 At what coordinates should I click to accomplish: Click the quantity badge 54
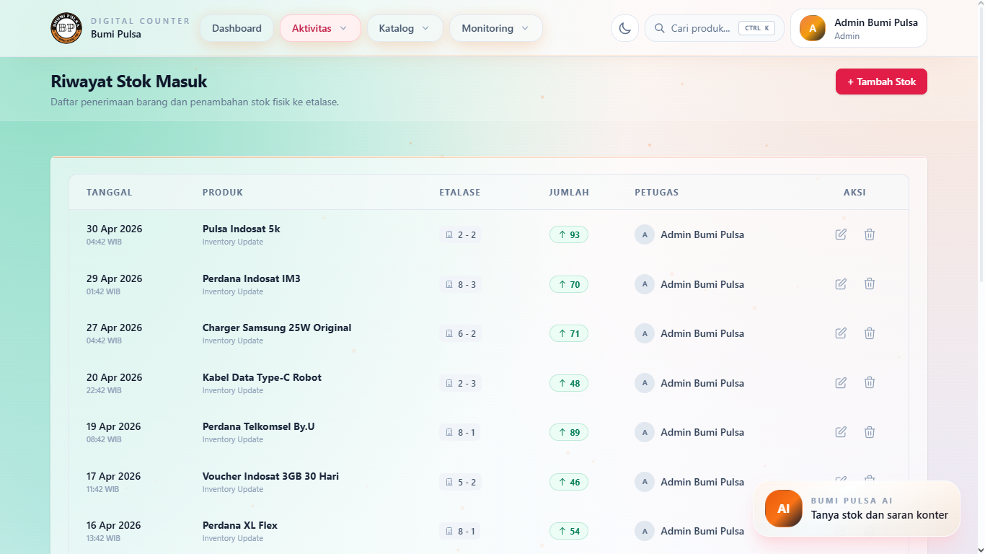[569, 531]
